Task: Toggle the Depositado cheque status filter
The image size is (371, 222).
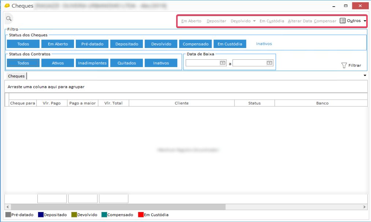Action: (126, 44)
